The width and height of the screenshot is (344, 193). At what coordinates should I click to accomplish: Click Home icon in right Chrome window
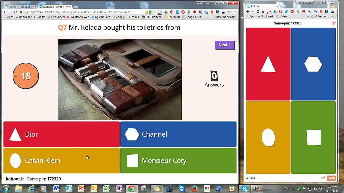(x=263, y=12)
